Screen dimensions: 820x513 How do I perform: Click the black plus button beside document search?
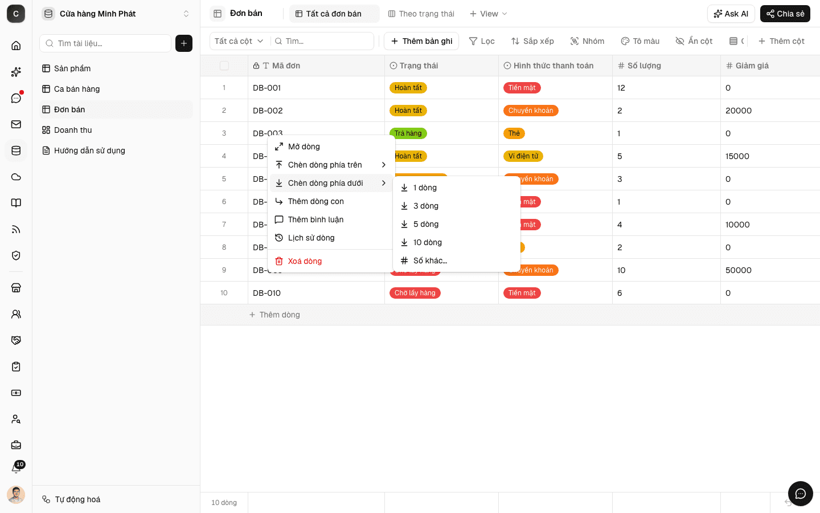(184, 43)
